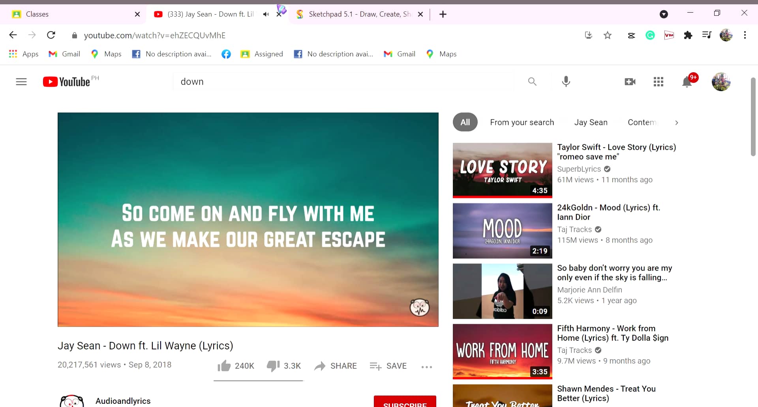Start voice search with the microphone icon
Viewport: 758px width, 407px height.
pos(566,82)
